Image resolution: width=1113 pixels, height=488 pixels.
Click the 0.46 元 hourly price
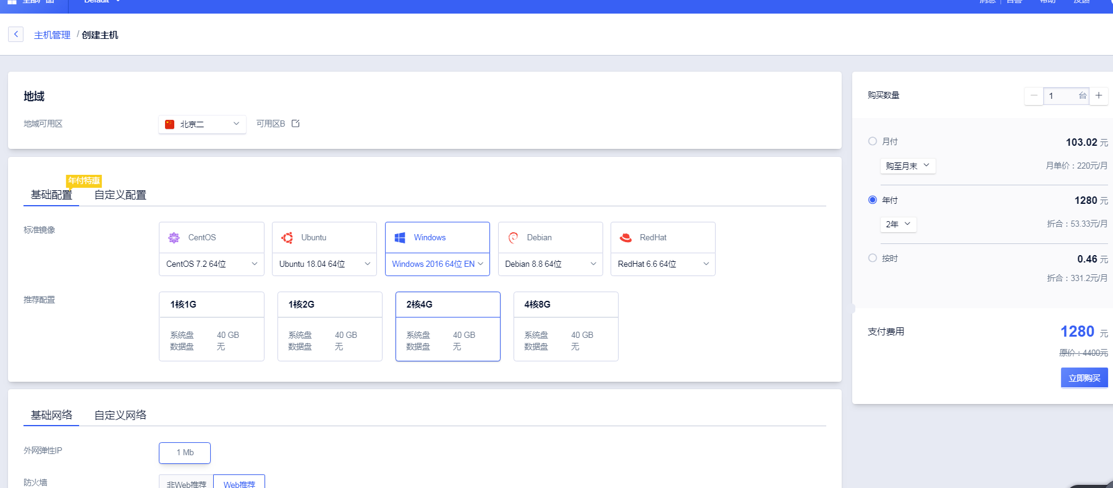coord(1093,259)
